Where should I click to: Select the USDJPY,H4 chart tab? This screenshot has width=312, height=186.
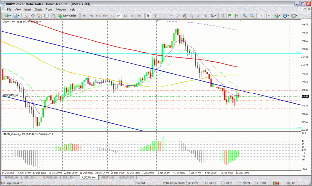point(89,177)
